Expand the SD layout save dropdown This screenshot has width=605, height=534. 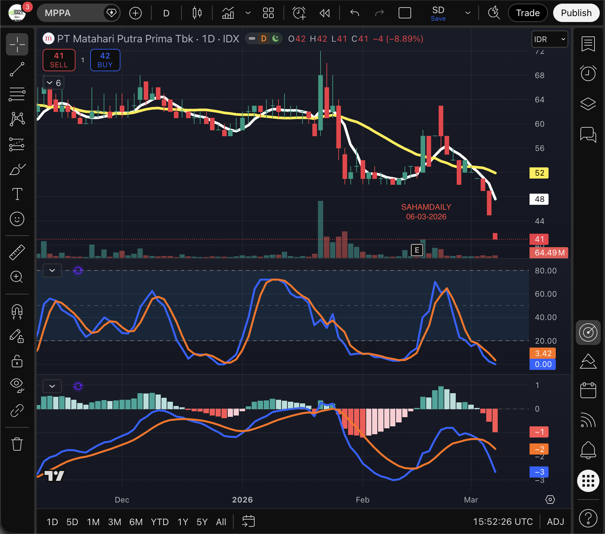(x=468, y=13)
